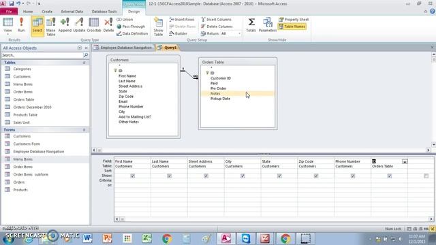Open the Orders: December 2010 table

tap(32, 108)
